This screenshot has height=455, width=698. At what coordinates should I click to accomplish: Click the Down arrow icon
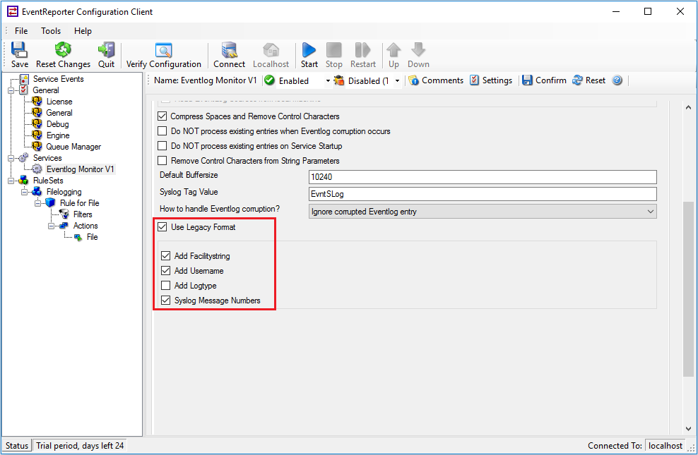click(x=418, y=50)
